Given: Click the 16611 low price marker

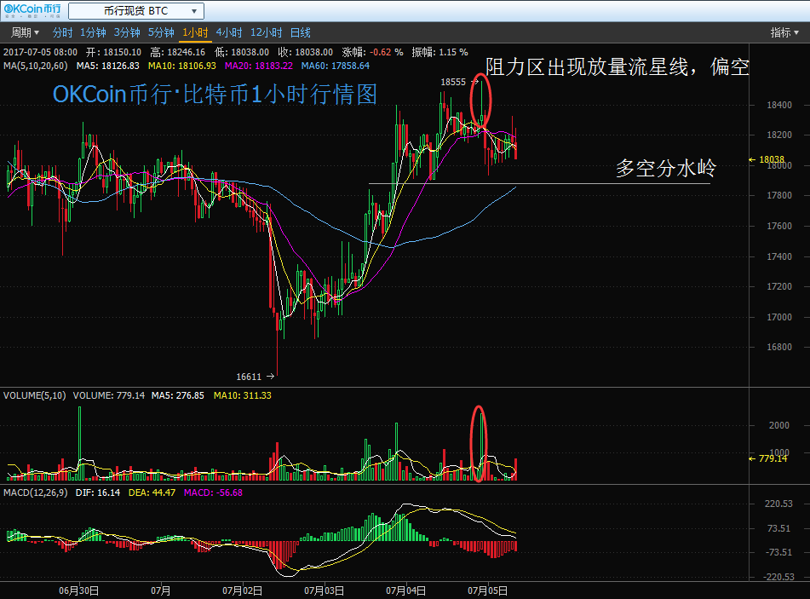Looking at the screenshot, I should (249, 376).
